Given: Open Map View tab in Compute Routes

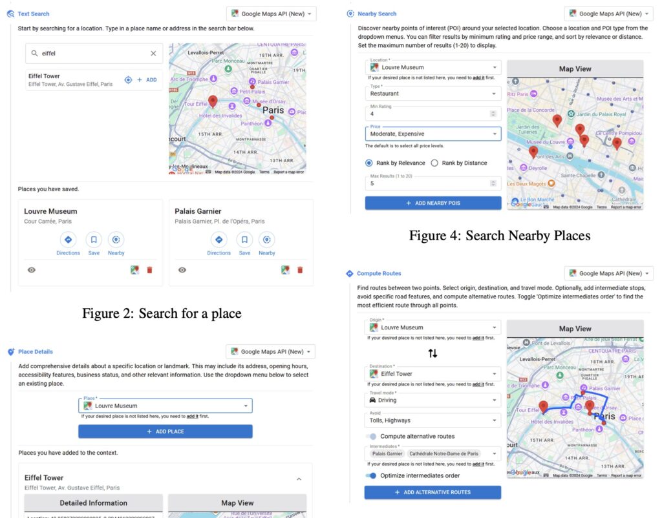Looking at the screenshot, I should click(575, 329).
